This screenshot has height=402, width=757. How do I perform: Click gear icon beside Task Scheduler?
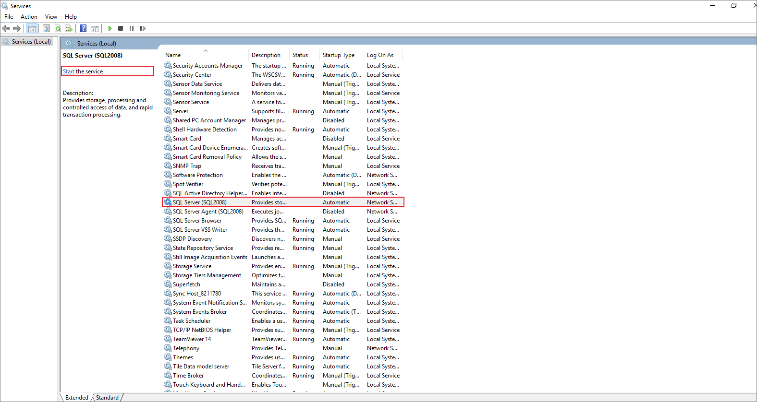[168, 320]
